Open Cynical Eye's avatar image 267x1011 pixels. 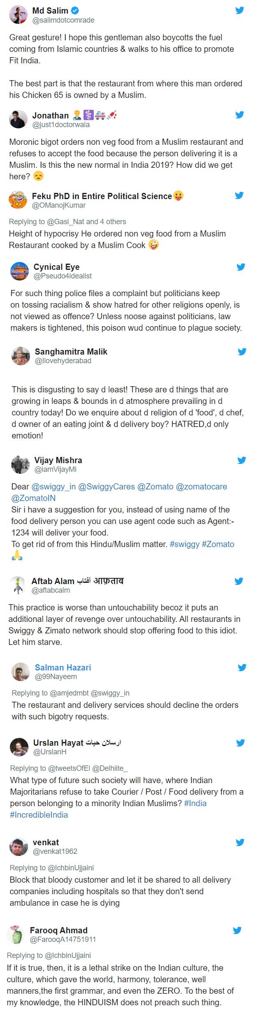pos(19,271)
